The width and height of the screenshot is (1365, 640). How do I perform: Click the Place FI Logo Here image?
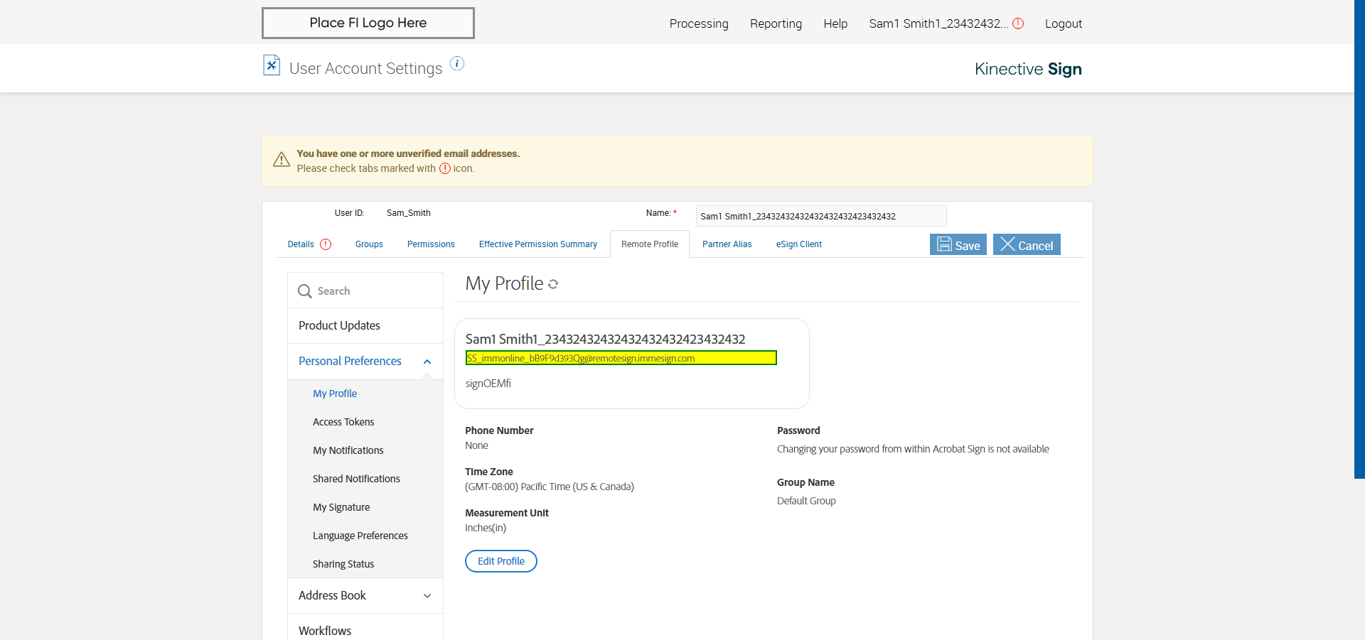(368, 23)
